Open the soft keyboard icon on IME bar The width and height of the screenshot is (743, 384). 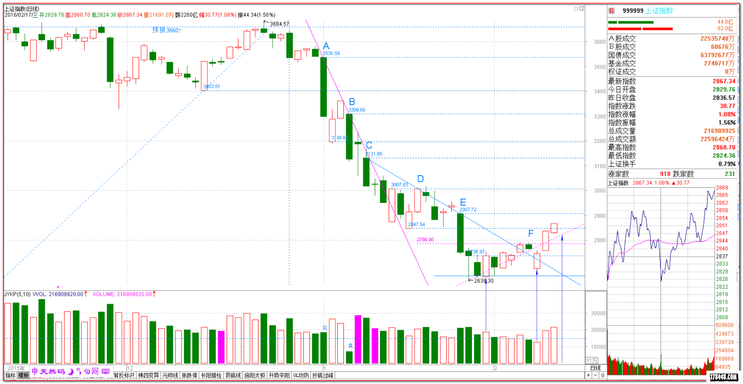coord(106,372)
